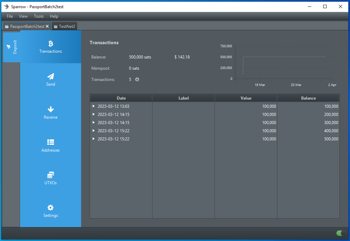Click the transaction count 5
This screenshot has width=350, height=241.
click(x=130, y=79)
